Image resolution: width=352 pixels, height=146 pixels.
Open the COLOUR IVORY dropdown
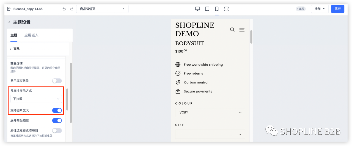coord(210,113)
